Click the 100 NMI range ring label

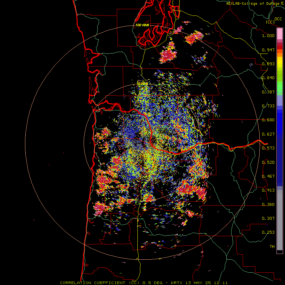(142, 25)
